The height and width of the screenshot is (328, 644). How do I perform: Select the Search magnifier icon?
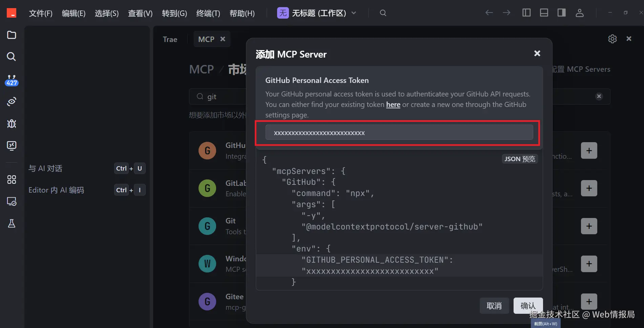(x=12, y=57)
